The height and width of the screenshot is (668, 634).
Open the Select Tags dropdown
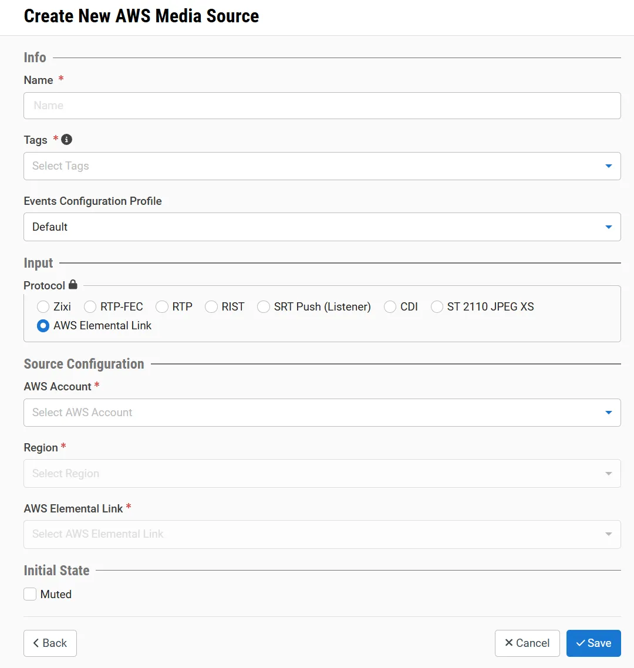322,166
